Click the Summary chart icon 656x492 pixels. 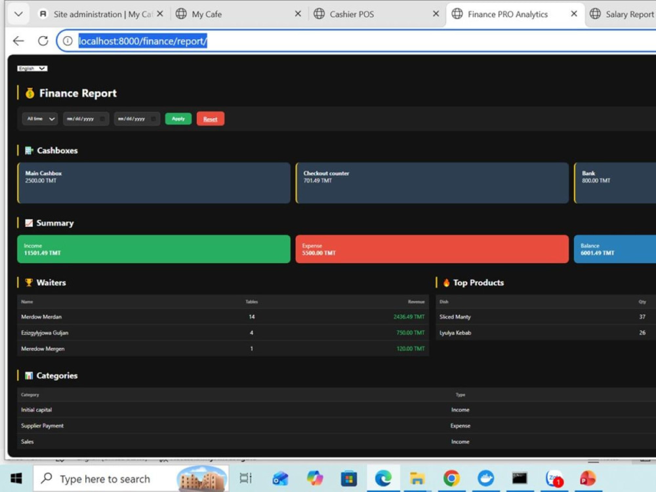coord(28,223)
